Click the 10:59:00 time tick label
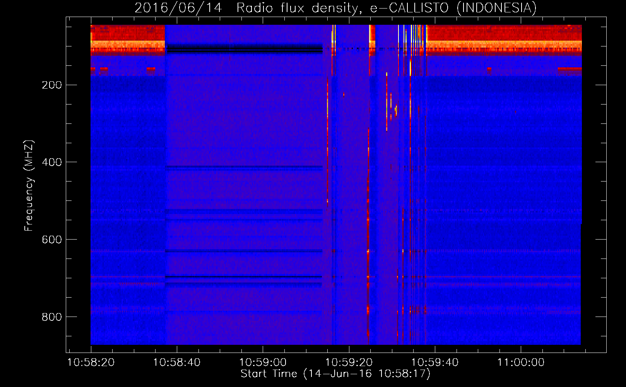626x387 pixels. (263, 363)
